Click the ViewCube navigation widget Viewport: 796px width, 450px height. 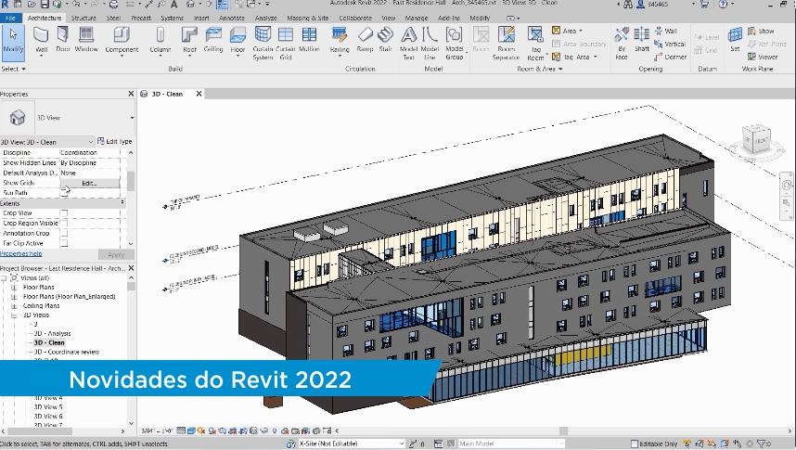coord(756,140)
